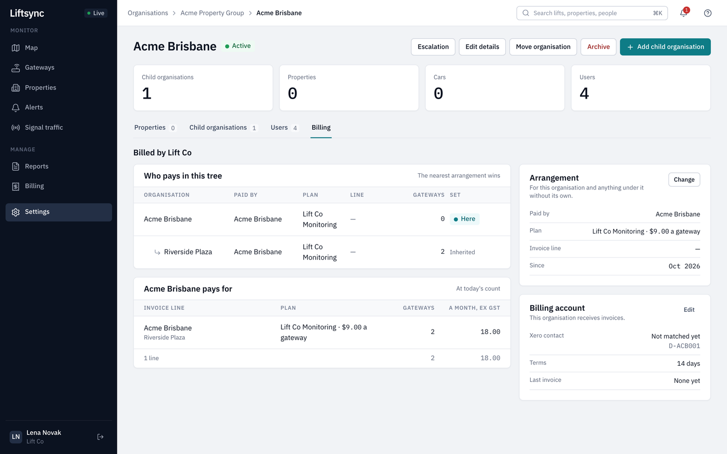
Task: Click the Billing receipt icon in sidebar
Action: (x=16, y=186)
